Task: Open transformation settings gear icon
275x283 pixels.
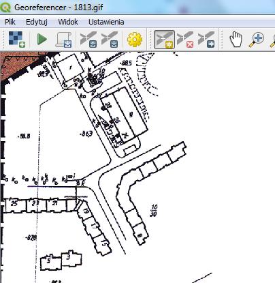Action: pos(135,40)
